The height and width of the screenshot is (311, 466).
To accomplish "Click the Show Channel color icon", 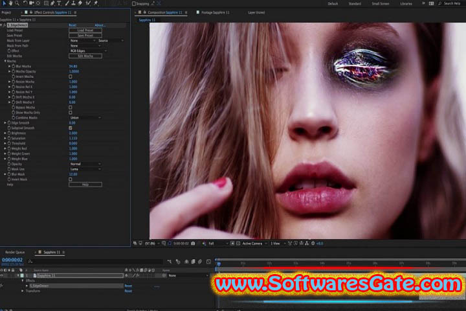I will pyautogui.click(x=204, y=244).
